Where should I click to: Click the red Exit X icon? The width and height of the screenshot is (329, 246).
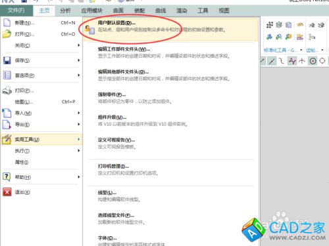tap(7, 192)
